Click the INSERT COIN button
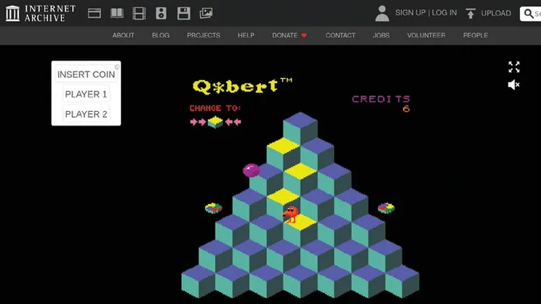This screenshot has height=304, width=541. coord(86,74)
